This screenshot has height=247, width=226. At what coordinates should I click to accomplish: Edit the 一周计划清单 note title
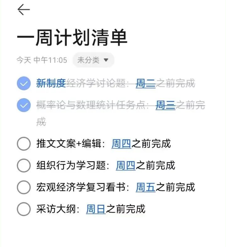pos(72,38)
